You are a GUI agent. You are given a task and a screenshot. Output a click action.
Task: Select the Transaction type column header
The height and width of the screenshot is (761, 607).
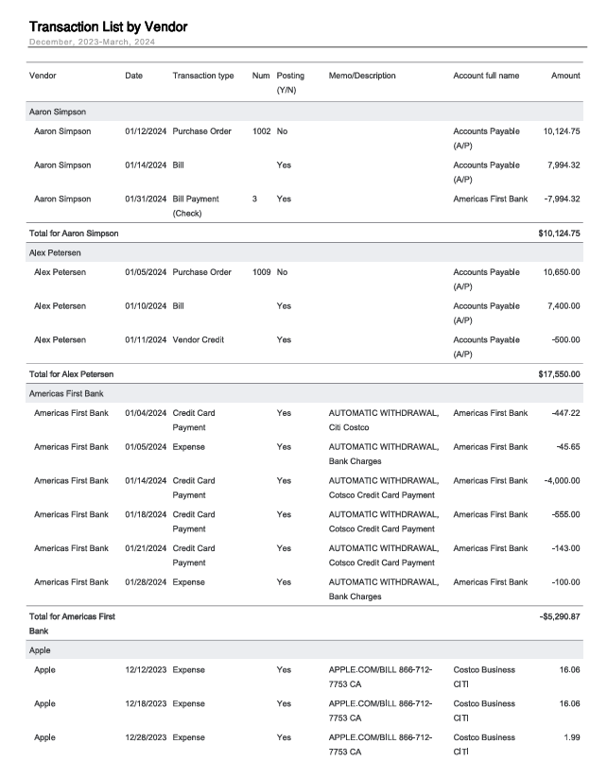click(x=203, y=76)
